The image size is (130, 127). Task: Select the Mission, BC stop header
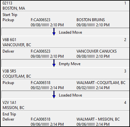click(65, 105)
